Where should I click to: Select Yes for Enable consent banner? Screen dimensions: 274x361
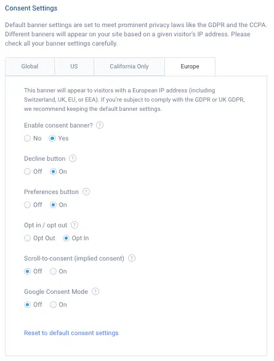coord(52,139)
